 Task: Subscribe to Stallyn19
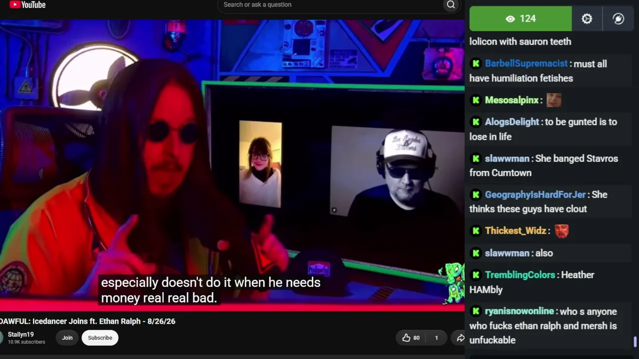[100, 338]
